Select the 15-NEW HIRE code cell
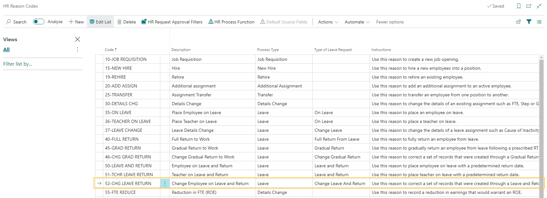This screenshot has height=198, width=547. (131, 68)
